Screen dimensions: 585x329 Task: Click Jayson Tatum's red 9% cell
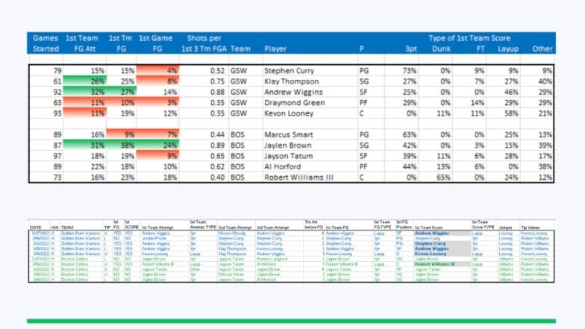click(x=158, y=156)
